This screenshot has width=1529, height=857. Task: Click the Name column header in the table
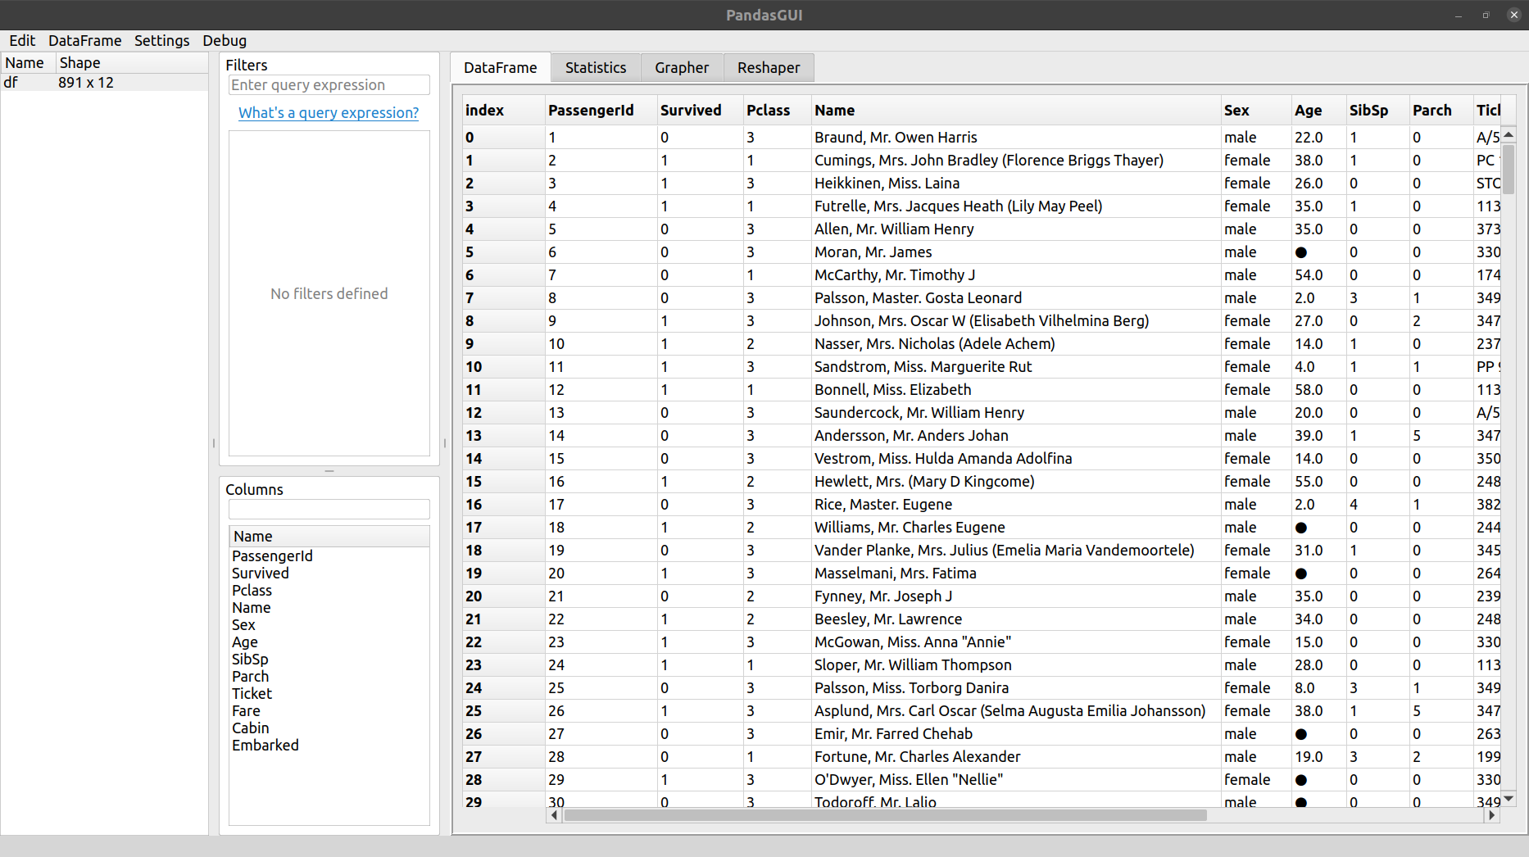[1016, 111]
